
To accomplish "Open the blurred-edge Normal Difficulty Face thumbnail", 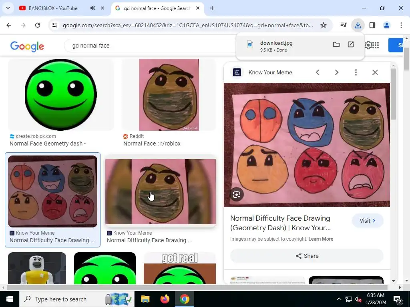I will tap(161, 191).
